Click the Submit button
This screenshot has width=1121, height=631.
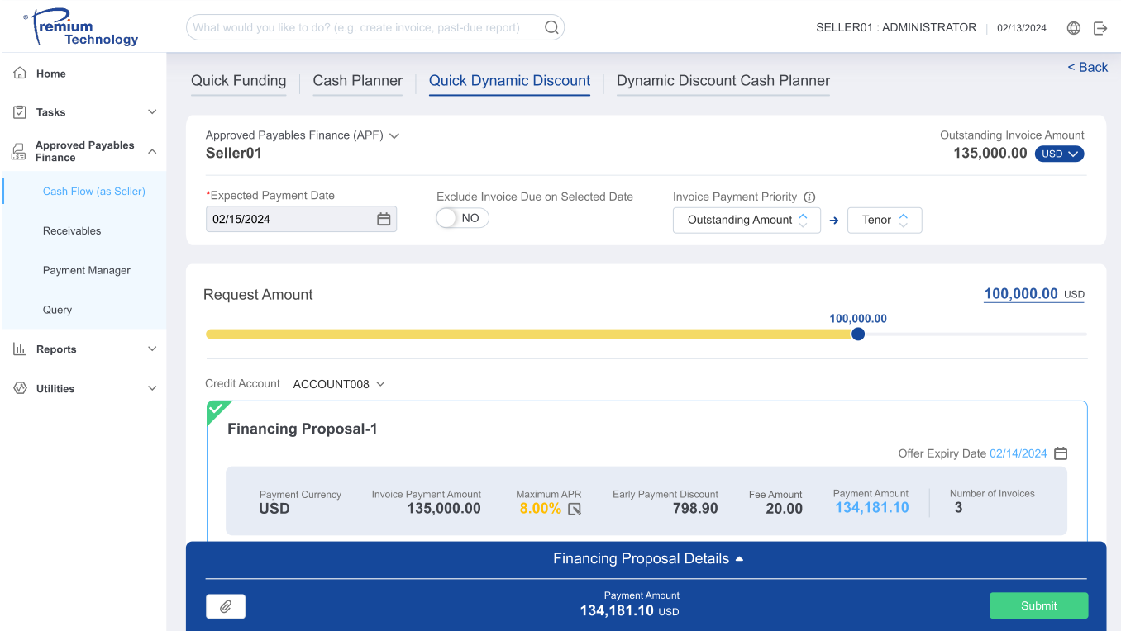(x=1038, y=605)
